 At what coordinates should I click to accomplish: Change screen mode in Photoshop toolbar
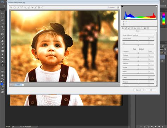(x=2, y=92)
